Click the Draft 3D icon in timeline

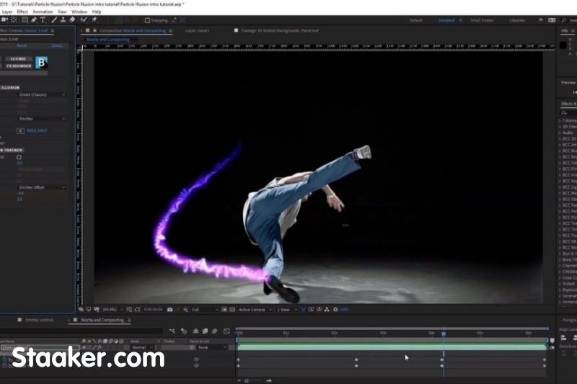point(184,331)
